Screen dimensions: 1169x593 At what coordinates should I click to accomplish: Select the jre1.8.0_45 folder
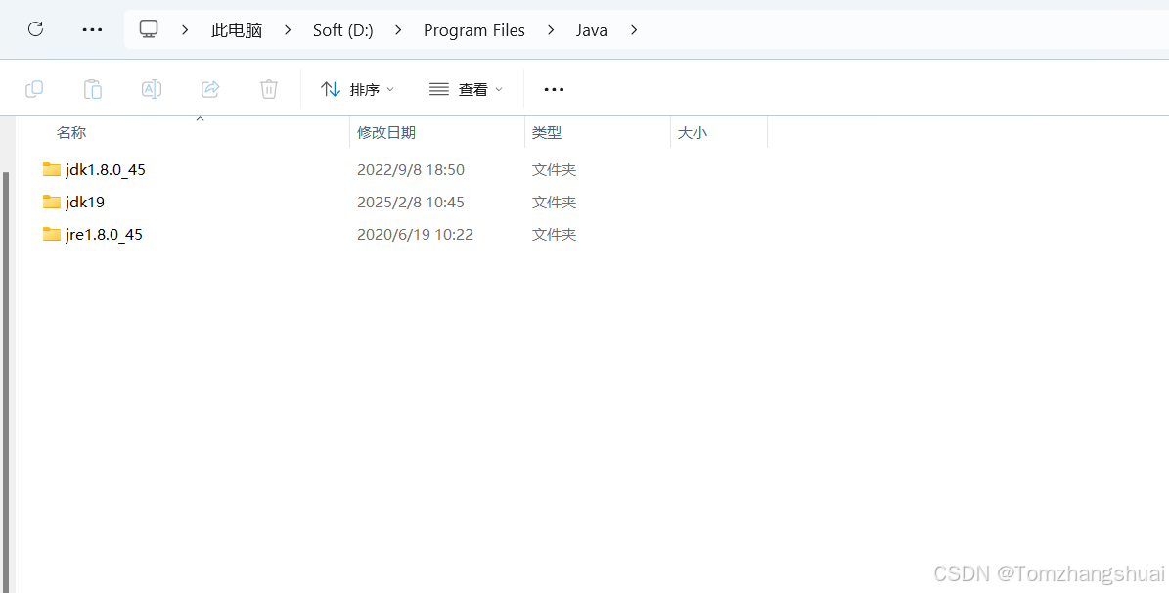point(103,234)
